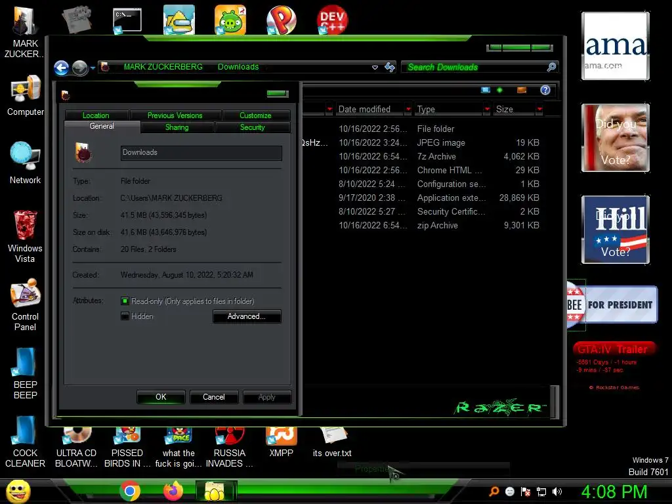Viewport: 672px width, 504px height.
Task: Open the recent locations dropdown beside Forward
Action: tap(92, 68)
